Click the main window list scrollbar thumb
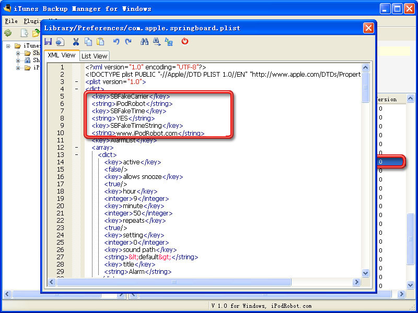418x313 pixels. click(410, 239)
